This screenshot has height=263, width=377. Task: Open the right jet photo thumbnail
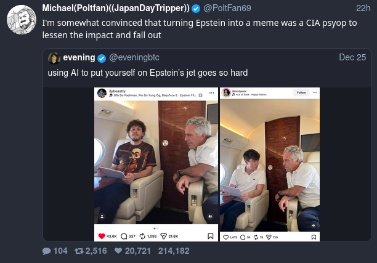click(270, 163)
